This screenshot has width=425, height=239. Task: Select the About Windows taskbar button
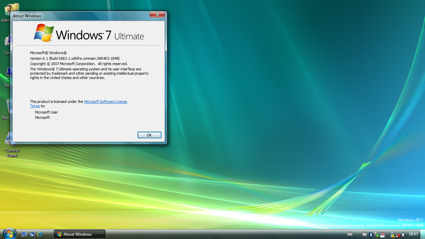click(x=80, y=234)
